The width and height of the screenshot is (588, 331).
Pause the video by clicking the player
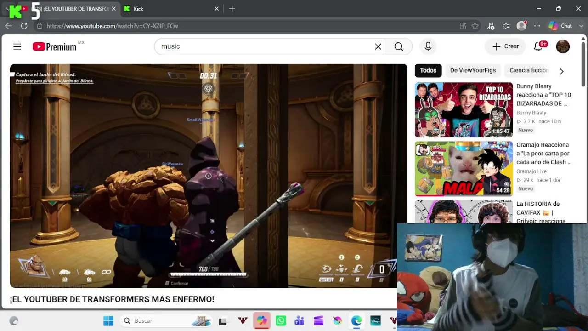(209, 176)
